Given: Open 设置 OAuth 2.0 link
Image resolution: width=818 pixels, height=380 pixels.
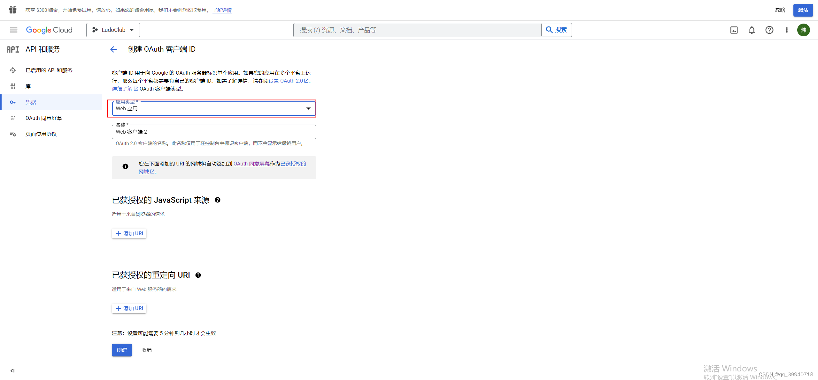Looking at the screenshot, I should [286, 81].
